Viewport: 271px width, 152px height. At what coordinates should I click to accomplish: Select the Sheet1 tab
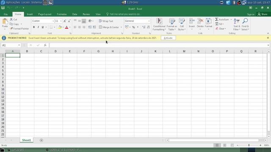coord(26,140)
